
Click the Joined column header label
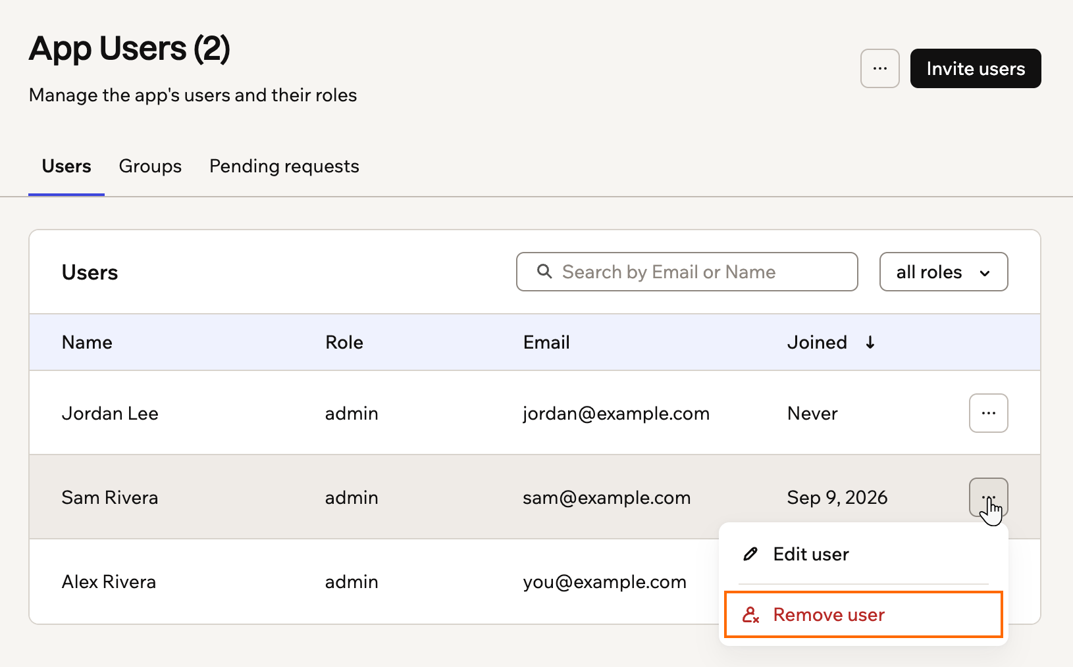(x=817, y=342)
